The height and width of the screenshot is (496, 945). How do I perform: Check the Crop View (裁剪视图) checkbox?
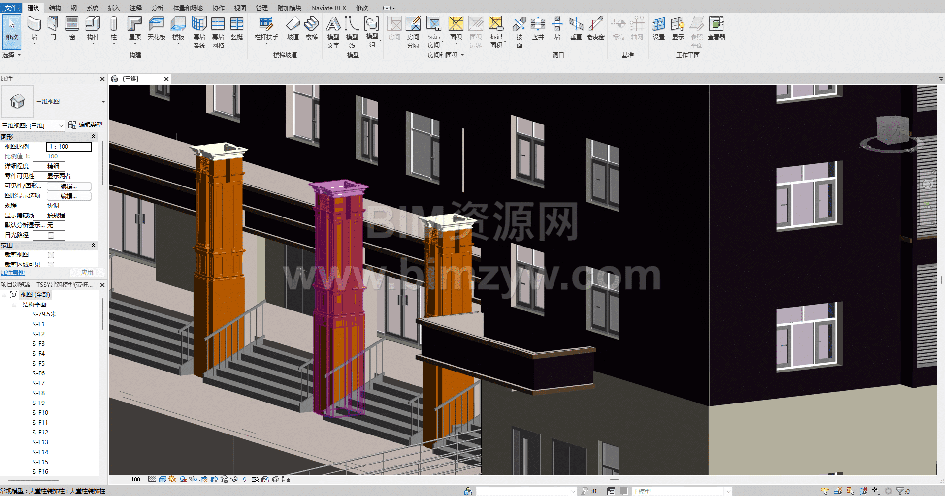click(x=51, y=255)
